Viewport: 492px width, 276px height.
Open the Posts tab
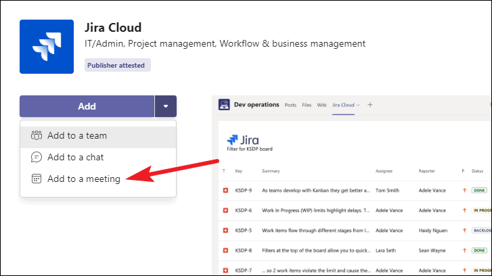tap(290, 105)
